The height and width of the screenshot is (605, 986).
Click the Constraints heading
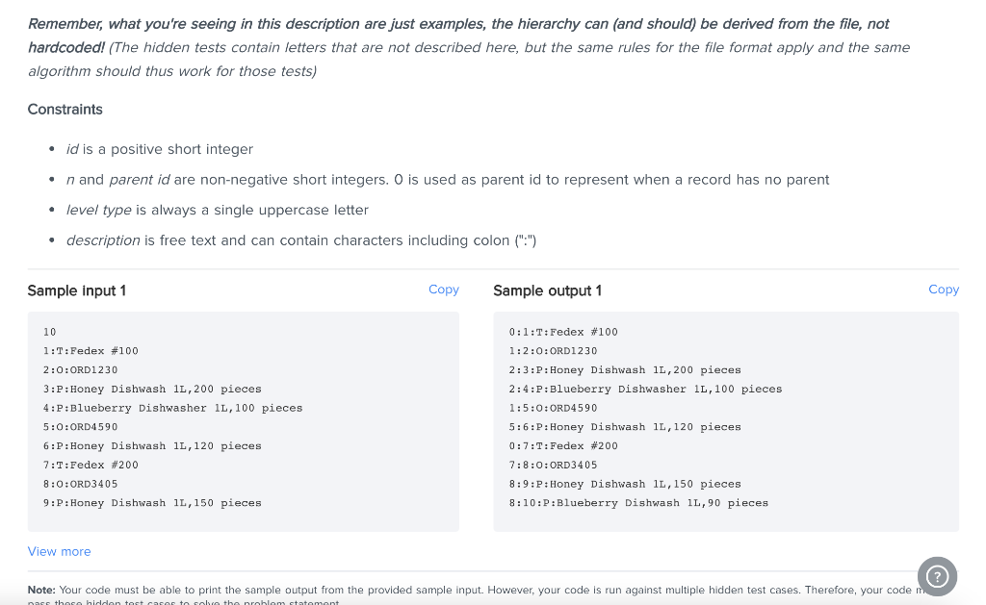[x=65, y=110]
